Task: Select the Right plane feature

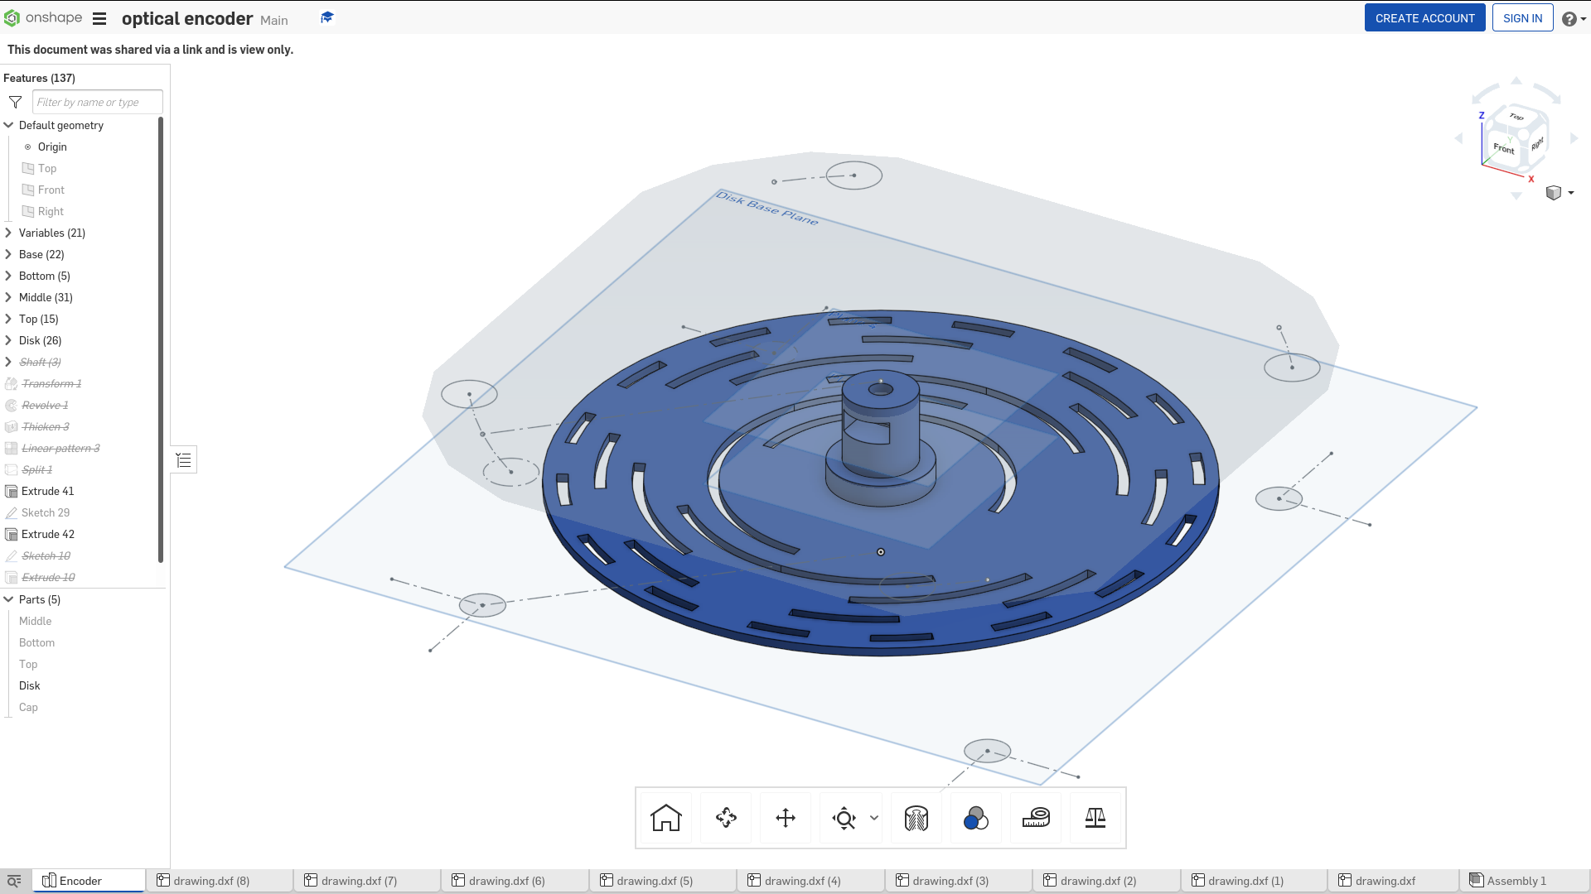Action: click(x=51, y=211)
